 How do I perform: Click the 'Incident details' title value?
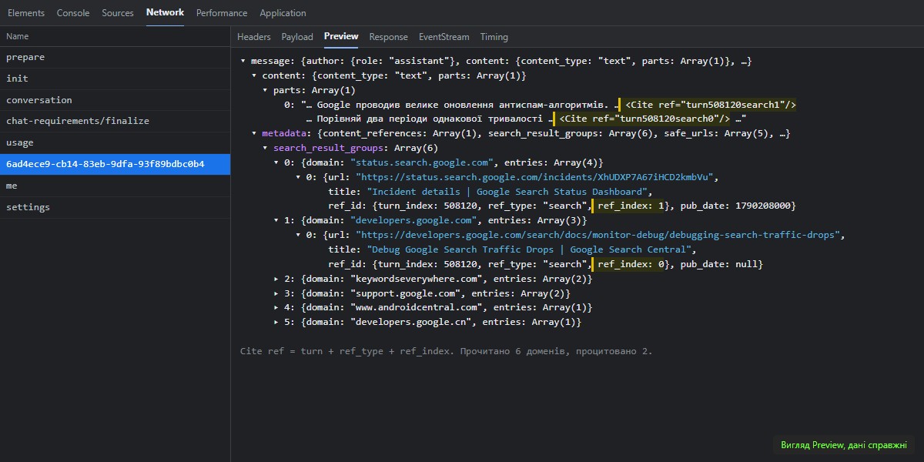[x=509, y=192]
